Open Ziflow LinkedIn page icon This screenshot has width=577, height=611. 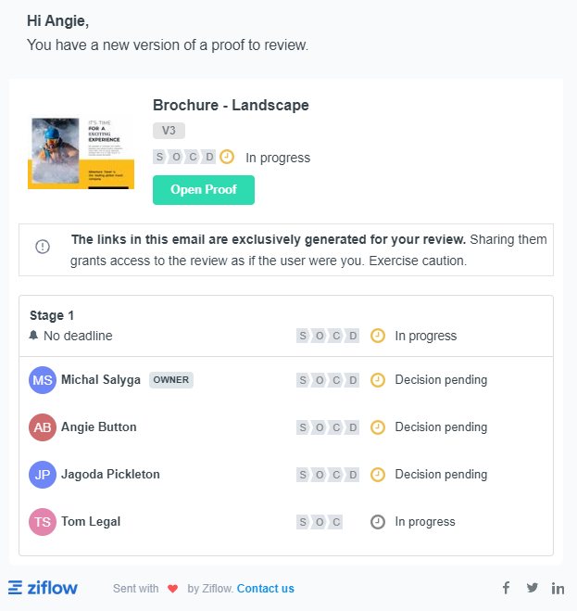point(558,588)
